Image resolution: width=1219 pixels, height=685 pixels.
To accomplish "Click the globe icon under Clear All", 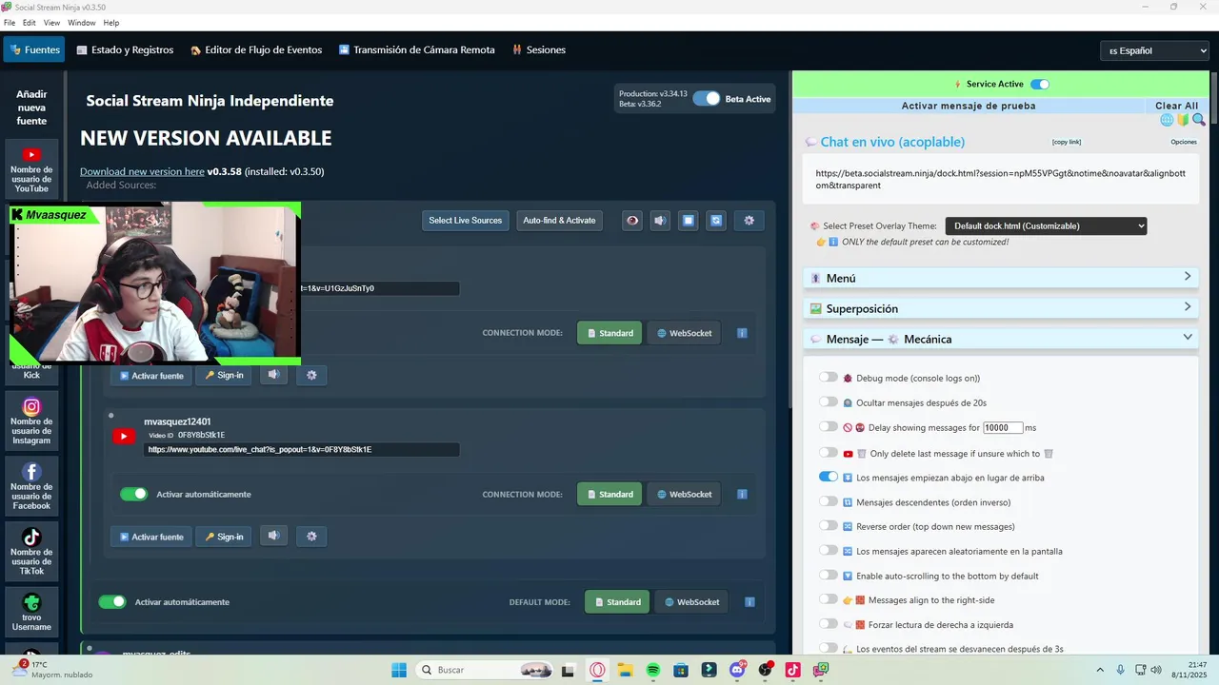I will click(1167, 120).
